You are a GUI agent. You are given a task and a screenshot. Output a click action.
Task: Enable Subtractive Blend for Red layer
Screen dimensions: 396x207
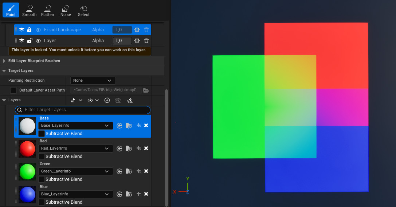click(x=42, y=157)
